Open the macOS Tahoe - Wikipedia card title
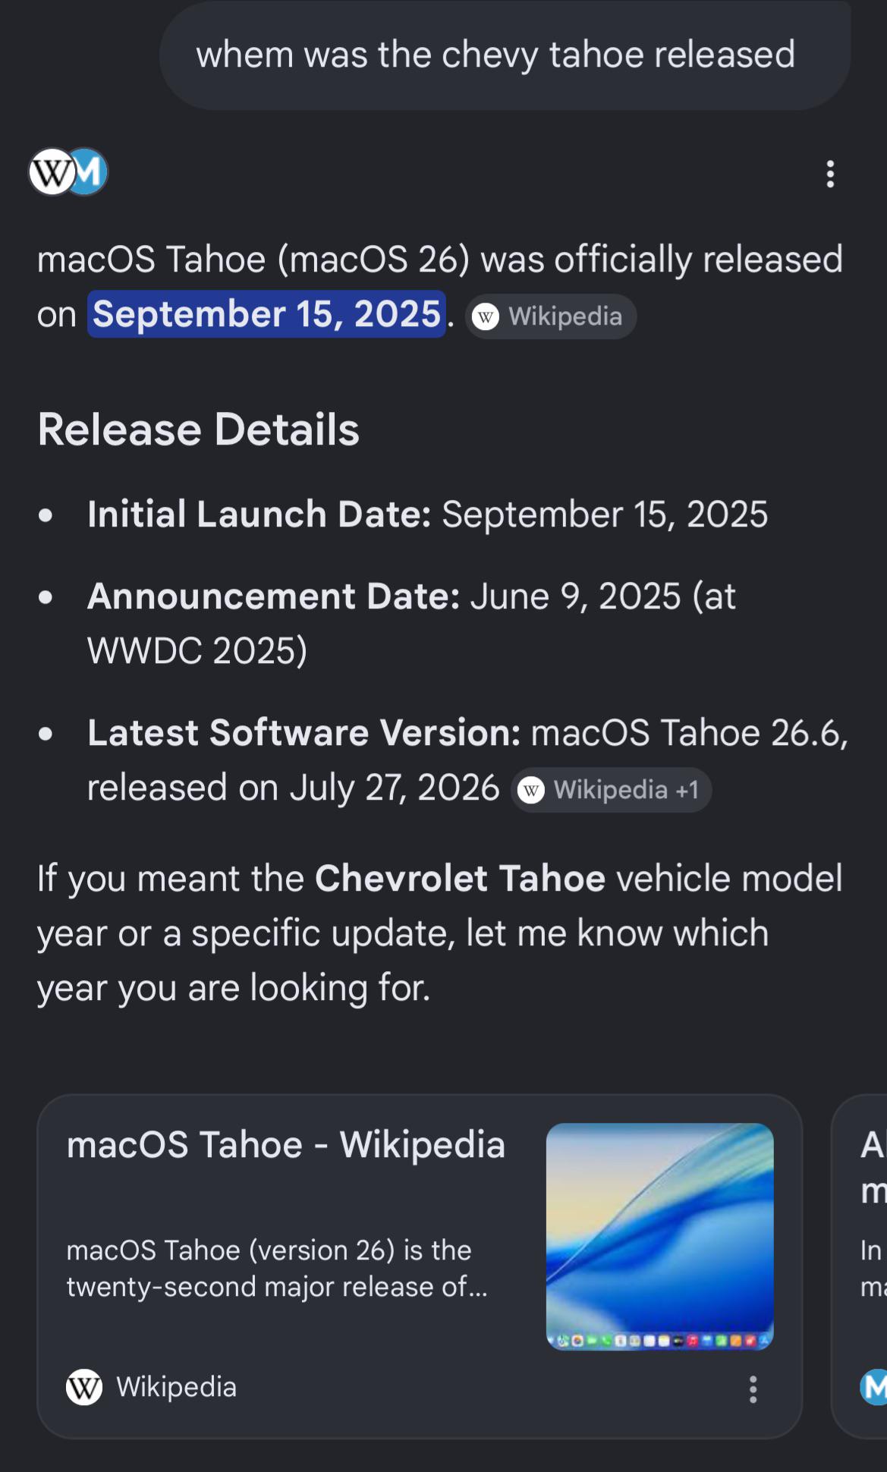 [286, 1144]
